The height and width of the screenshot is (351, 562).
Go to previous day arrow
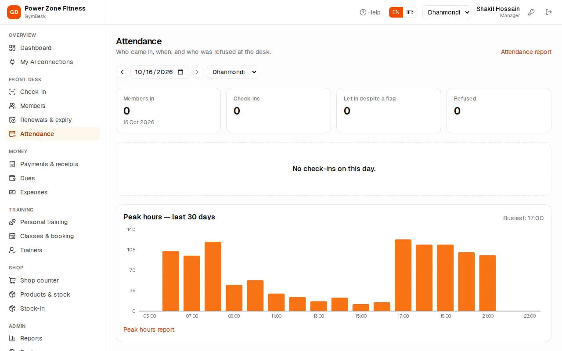coord(122,72)
